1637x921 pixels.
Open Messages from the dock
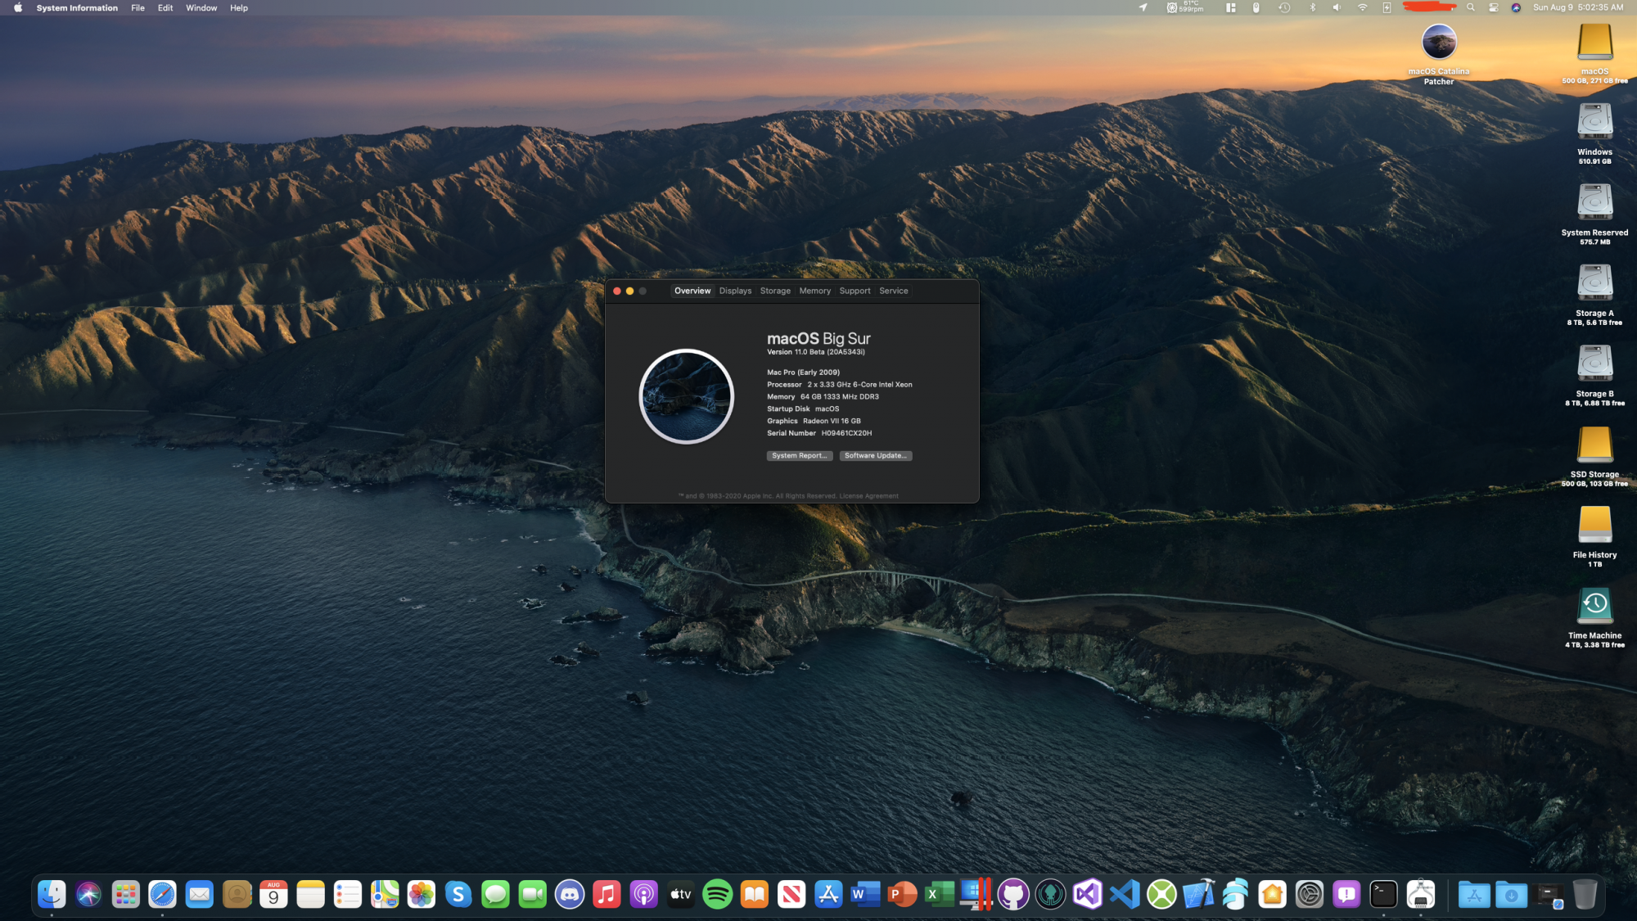click(495, 894)
